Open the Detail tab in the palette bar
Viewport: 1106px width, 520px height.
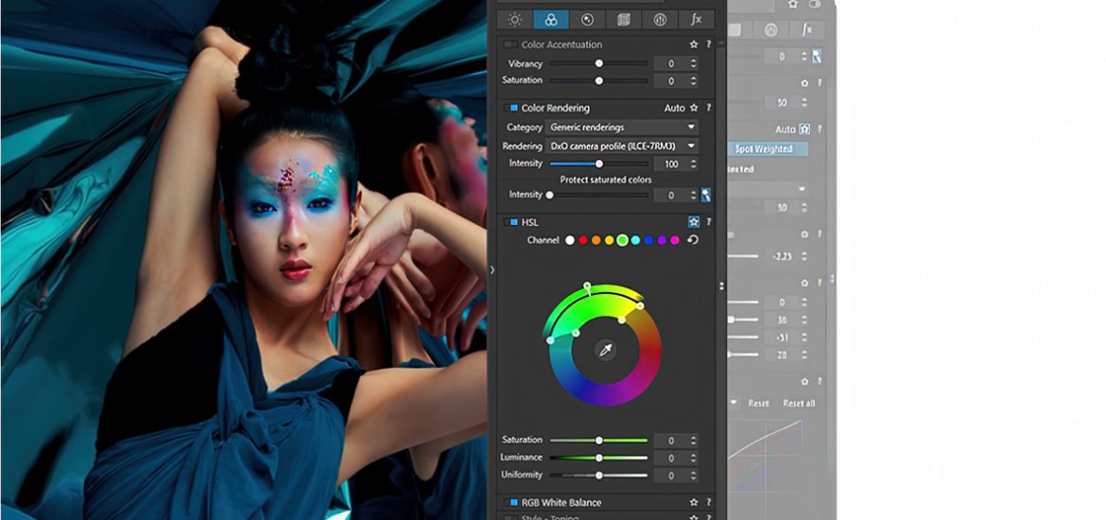pos(587,19)
